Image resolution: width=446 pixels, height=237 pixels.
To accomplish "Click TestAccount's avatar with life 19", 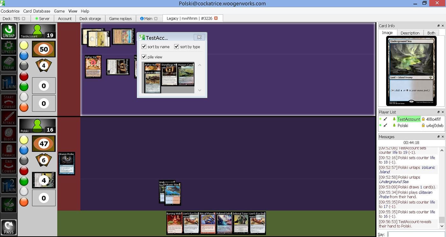I will point(38,31).
